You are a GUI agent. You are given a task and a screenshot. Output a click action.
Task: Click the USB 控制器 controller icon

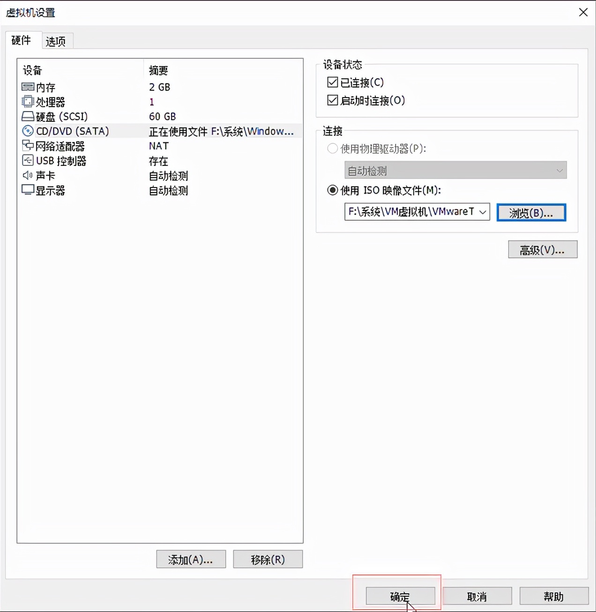pyautogui.click(x=28, y=161)
